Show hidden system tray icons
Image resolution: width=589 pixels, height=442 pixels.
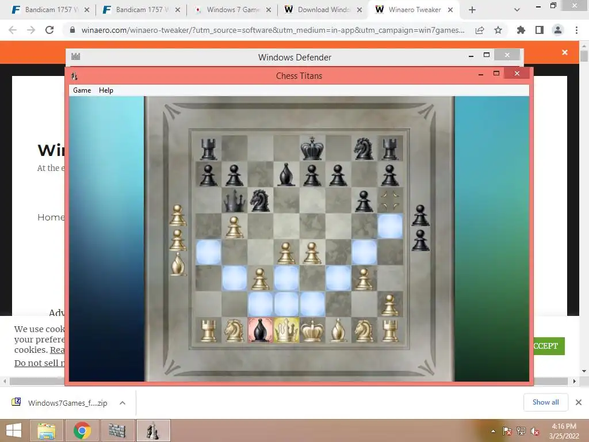tap(493, 431)
